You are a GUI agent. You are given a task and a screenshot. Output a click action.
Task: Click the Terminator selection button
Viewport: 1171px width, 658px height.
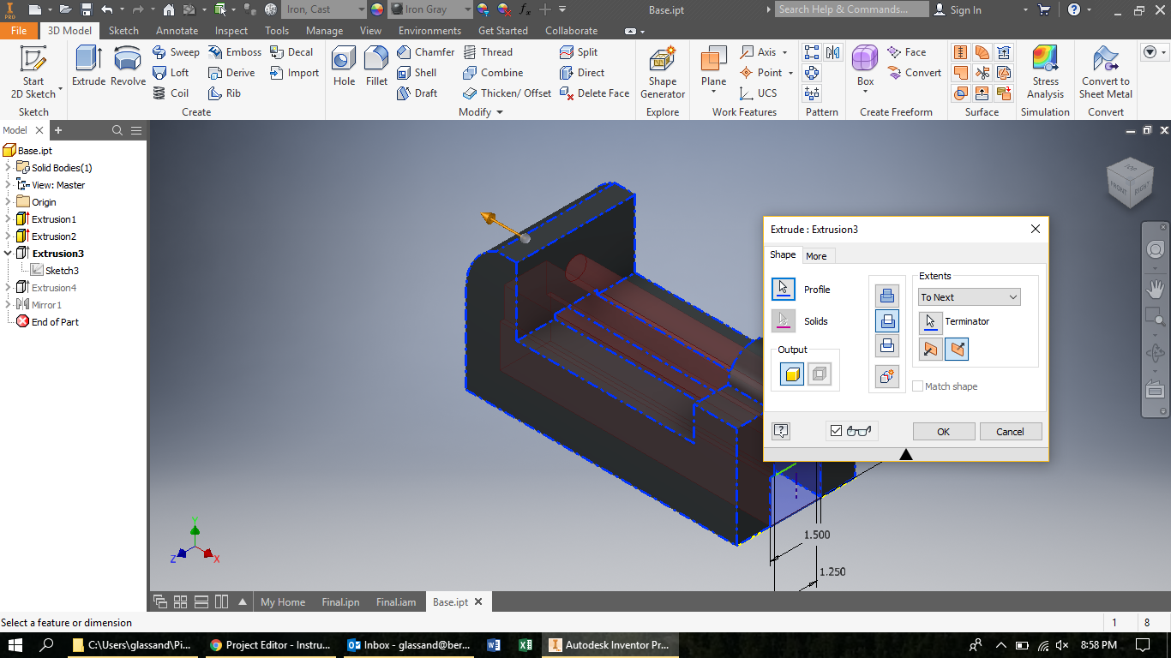[x=931, y=321]
